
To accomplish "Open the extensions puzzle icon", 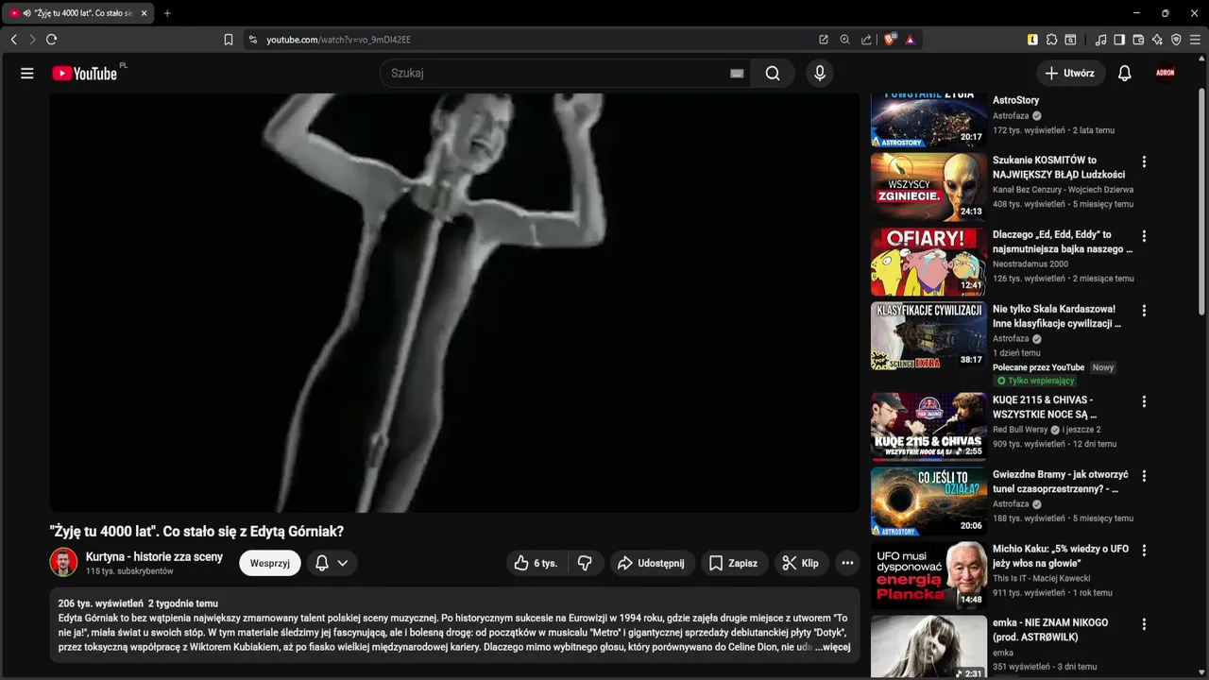I will pyautogui.click(x=1051, y=40).
